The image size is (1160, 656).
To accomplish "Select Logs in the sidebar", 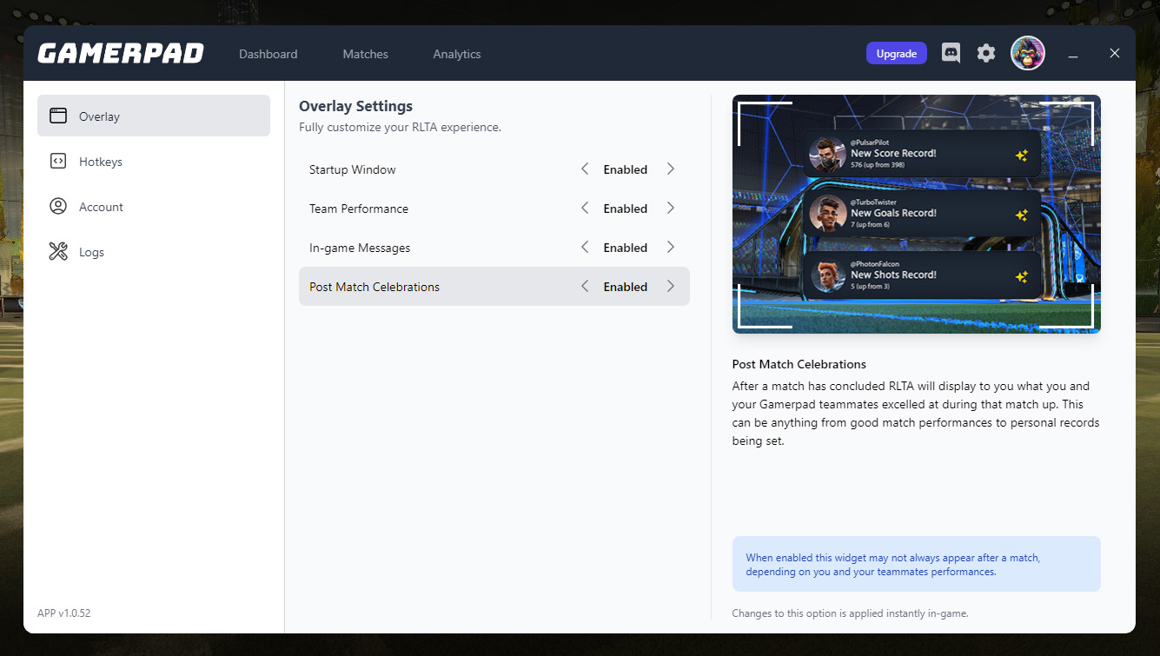I will pos(154,252).
